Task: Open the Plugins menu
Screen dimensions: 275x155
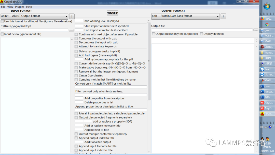Action: coord(20,7)
